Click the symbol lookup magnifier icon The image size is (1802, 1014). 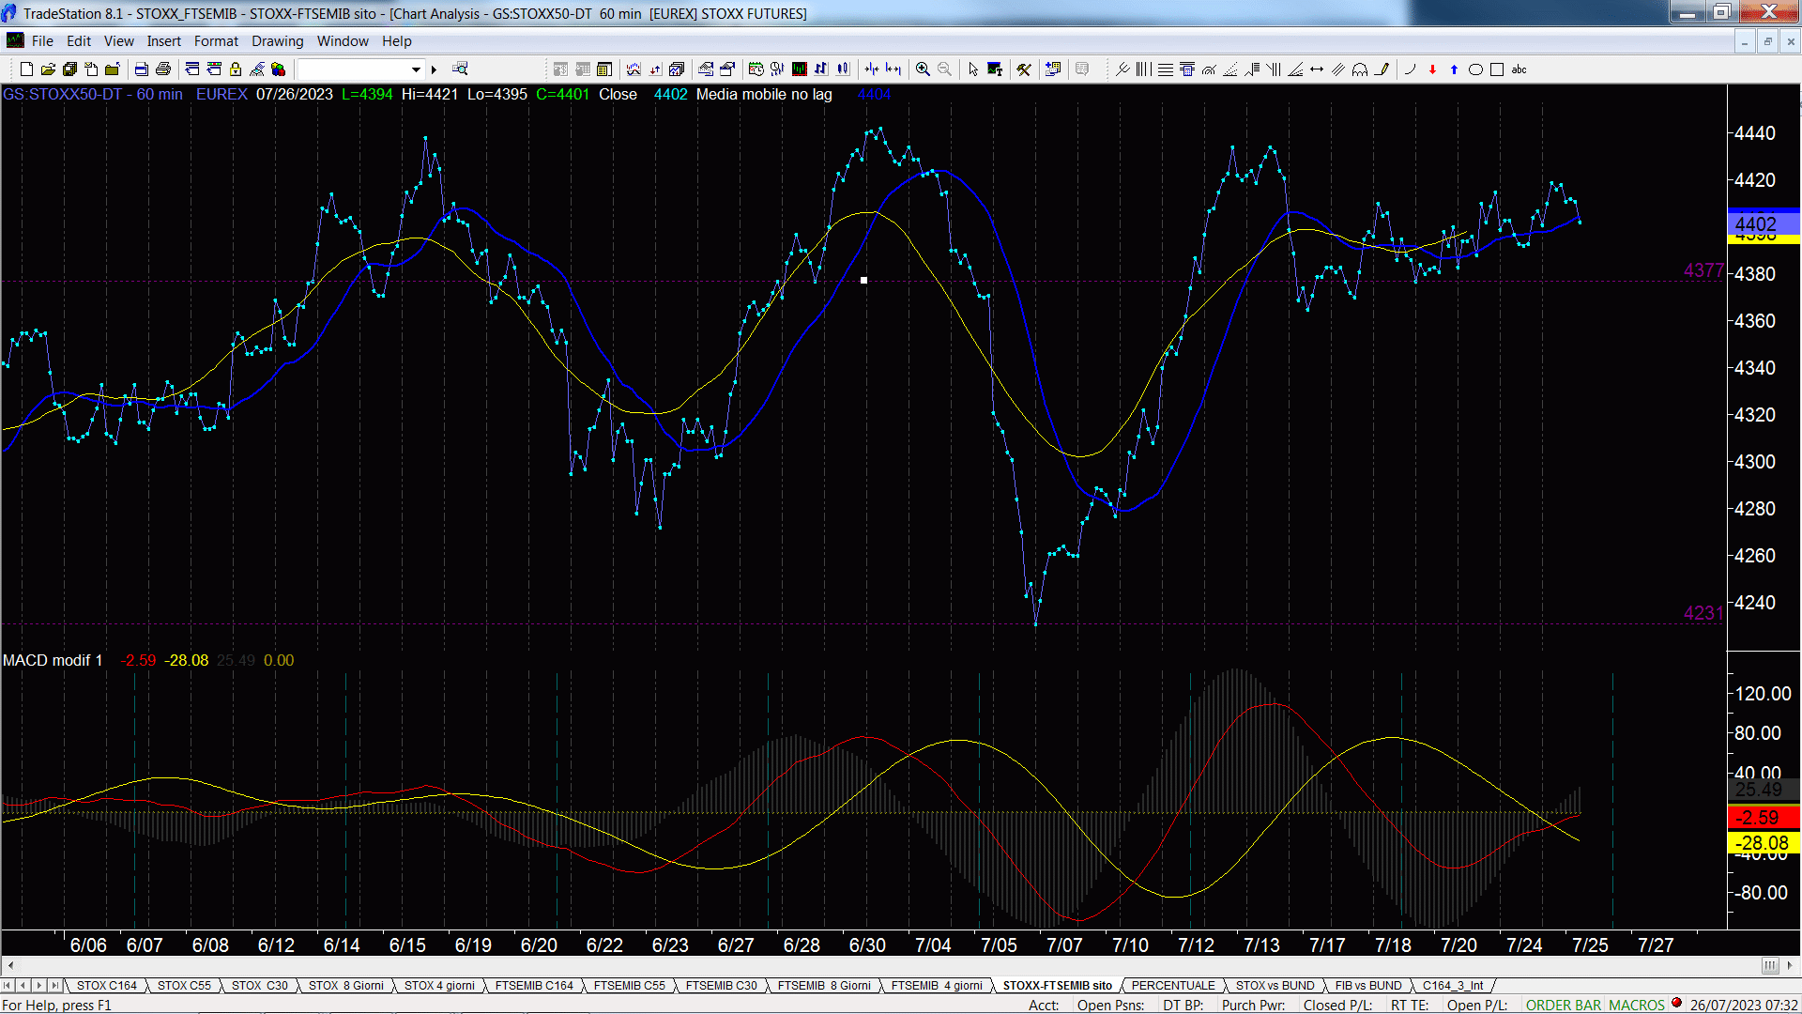[x=460, y=69]
